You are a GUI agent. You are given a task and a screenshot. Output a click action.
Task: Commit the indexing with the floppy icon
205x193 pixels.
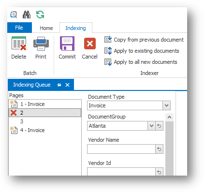click(67, 44)
